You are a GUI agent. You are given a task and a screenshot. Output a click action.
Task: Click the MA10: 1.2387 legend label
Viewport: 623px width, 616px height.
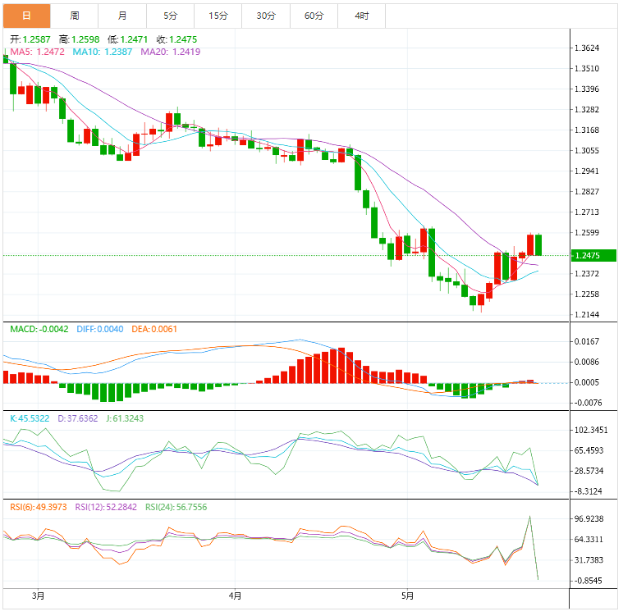click(102, 52)
